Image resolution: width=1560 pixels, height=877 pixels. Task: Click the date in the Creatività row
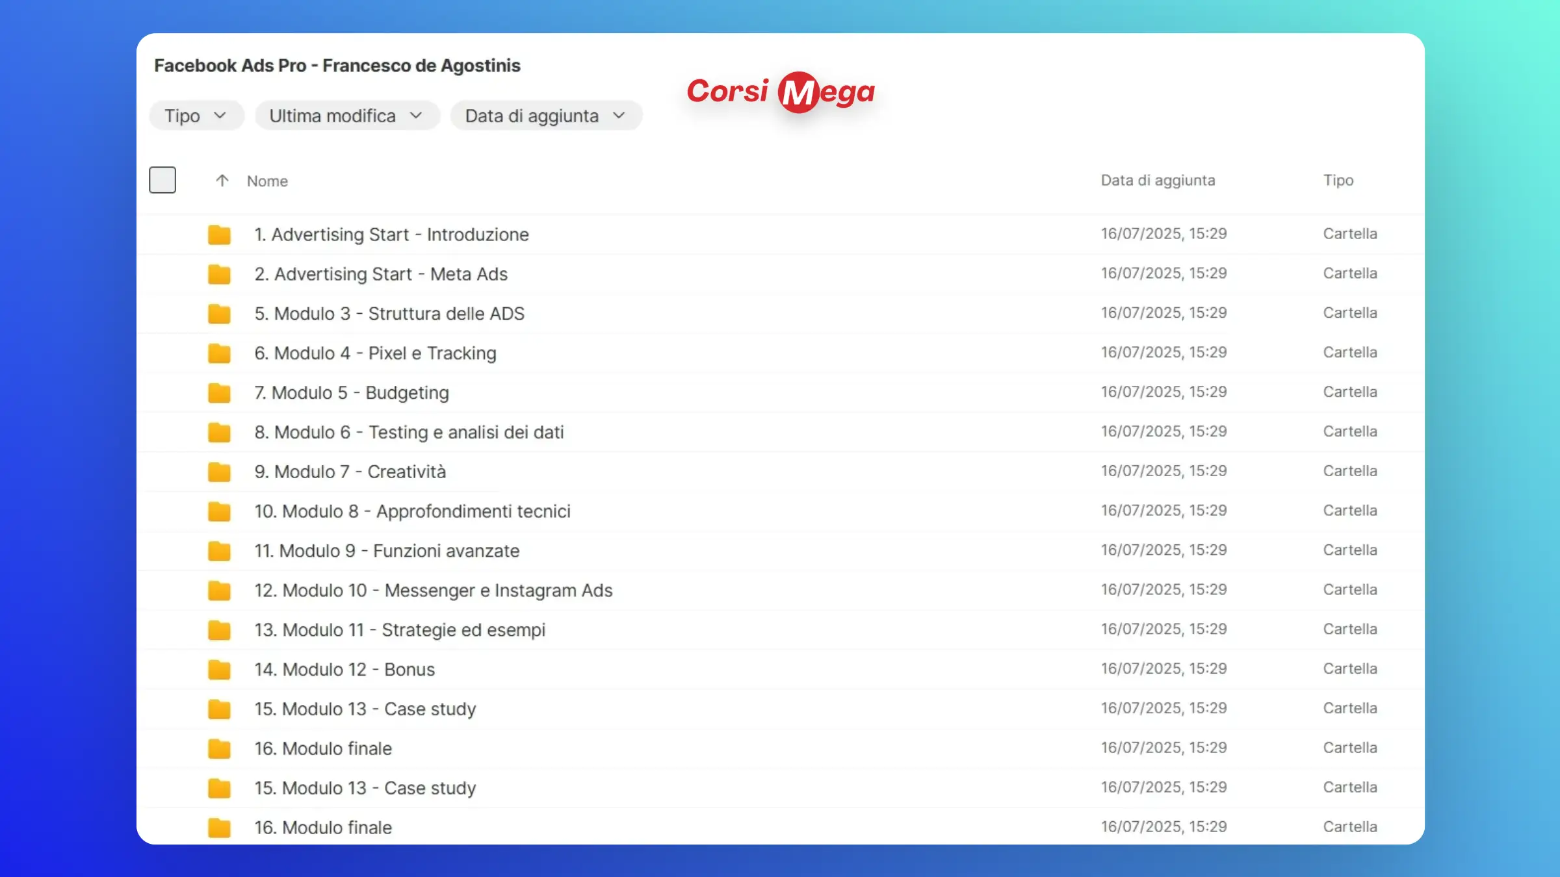(1163, 472)
